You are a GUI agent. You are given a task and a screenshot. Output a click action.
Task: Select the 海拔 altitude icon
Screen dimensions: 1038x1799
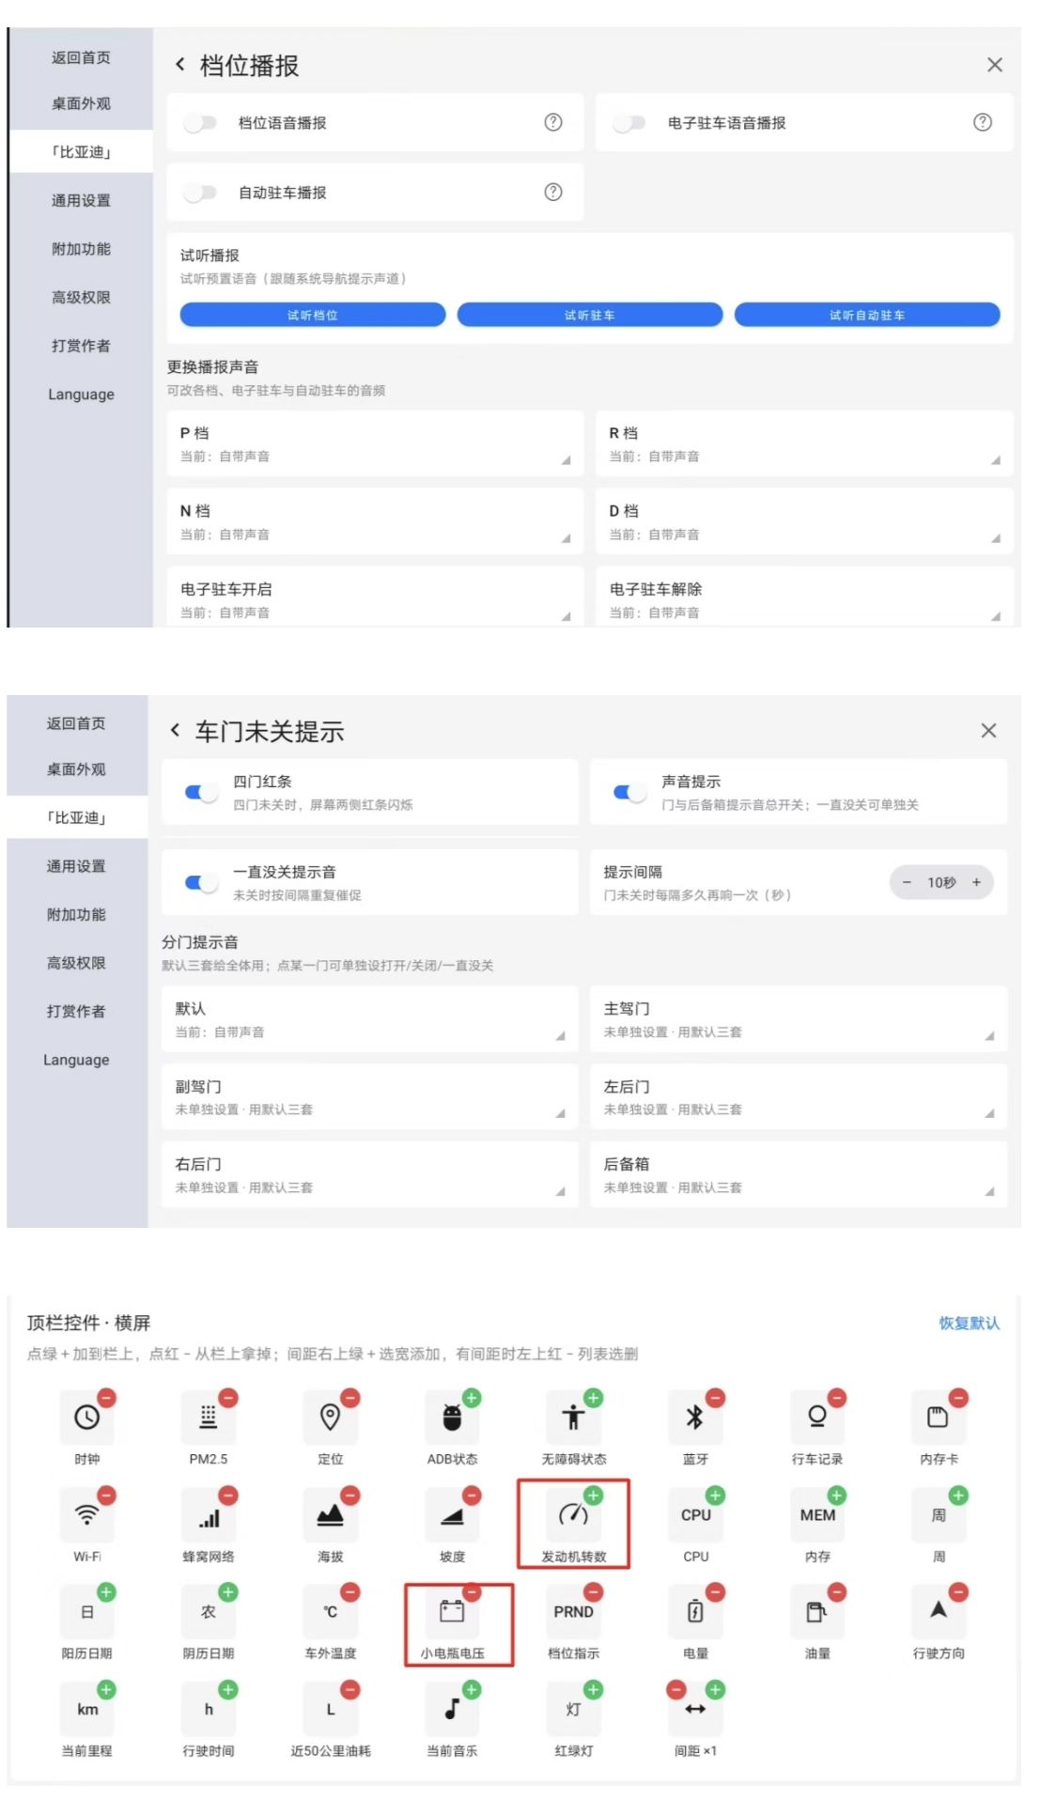[330, 1515]
